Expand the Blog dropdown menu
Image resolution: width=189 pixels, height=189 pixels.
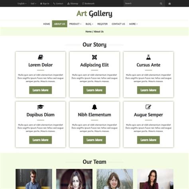[x=89, y=24]
